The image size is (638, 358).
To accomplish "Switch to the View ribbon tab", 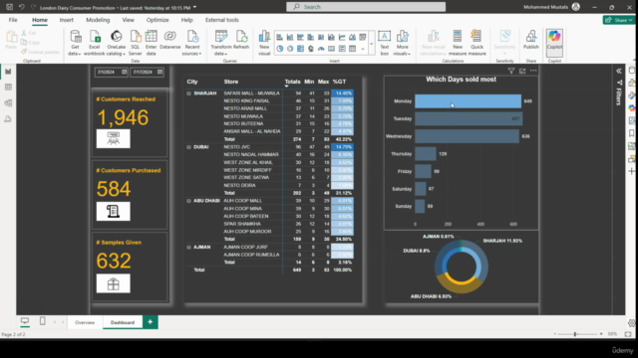I will (x=129, y=20).
